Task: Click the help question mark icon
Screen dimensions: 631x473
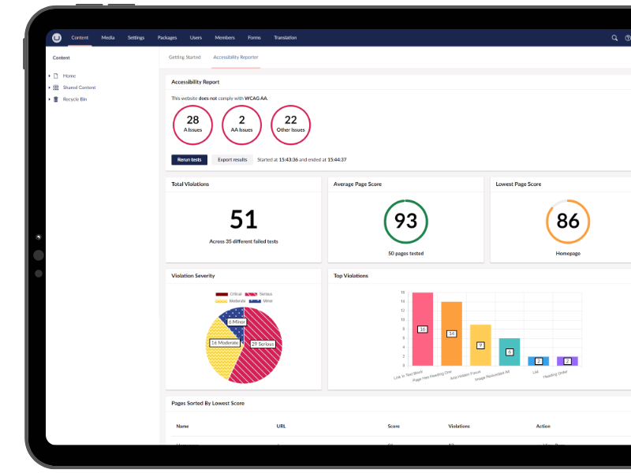Action: [627, 37]
